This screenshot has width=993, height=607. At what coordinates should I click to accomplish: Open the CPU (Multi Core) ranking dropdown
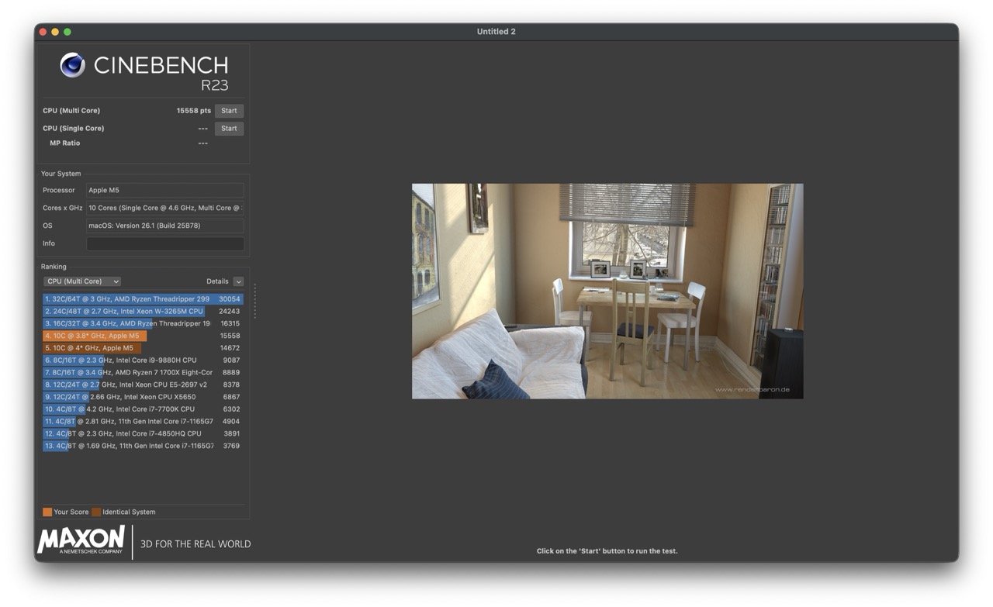pos(82,281)
